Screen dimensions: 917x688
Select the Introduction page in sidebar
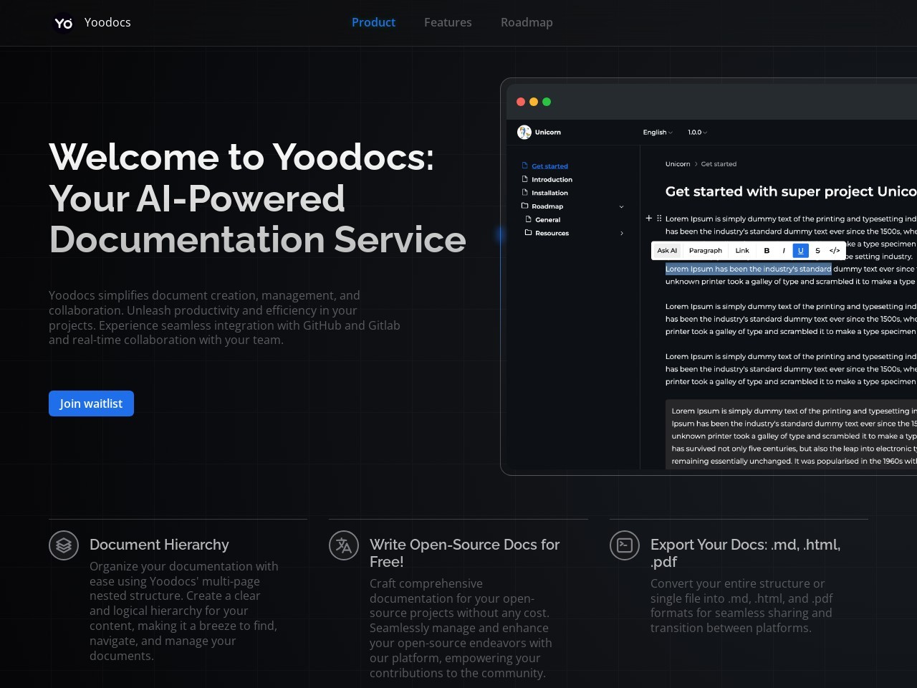[552, 180]
